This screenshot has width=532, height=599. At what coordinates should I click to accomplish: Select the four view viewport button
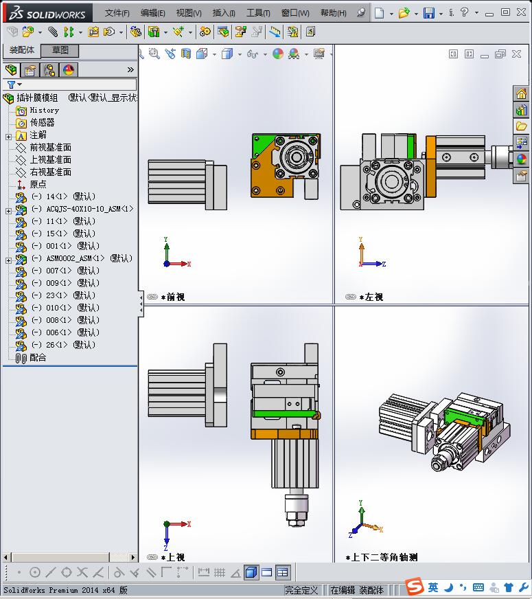tap(282, 572)
